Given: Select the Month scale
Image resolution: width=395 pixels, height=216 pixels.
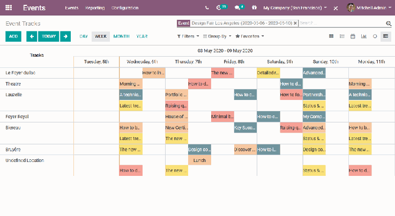Looking at the screenshot, I should click(x=121, y=36).
